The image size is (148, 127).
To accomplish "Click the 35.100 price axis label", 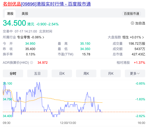I will 7,84.
